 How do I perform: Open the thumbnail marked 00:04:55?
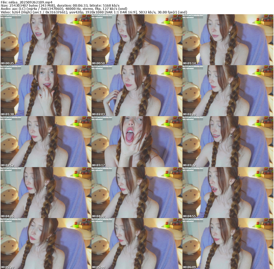pyautogui.click(x=228, y=193)
